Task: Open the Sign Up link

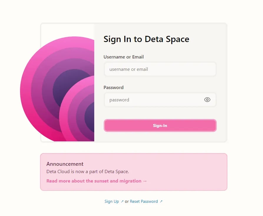Action: (112, 201)
